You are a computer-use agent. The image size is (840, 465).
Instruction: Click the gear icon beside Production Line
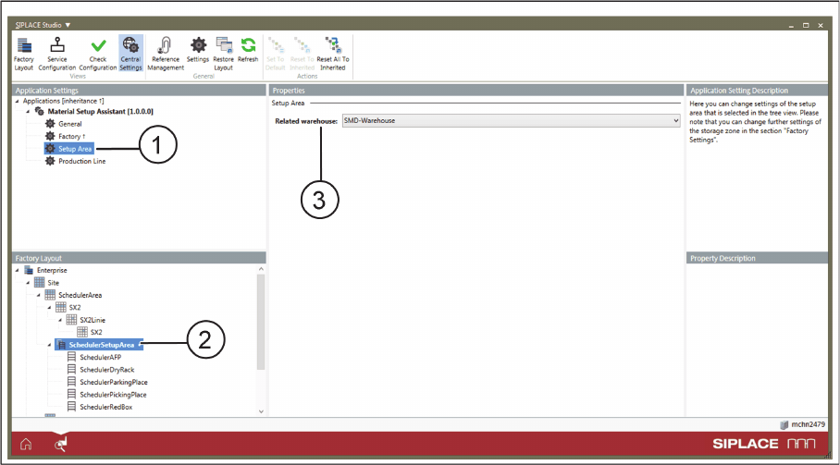(50, 161)
